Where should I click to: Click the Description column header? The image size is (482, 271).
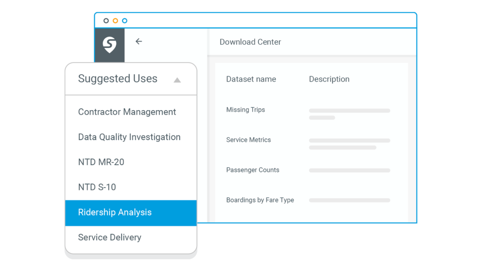pos(329,79)
